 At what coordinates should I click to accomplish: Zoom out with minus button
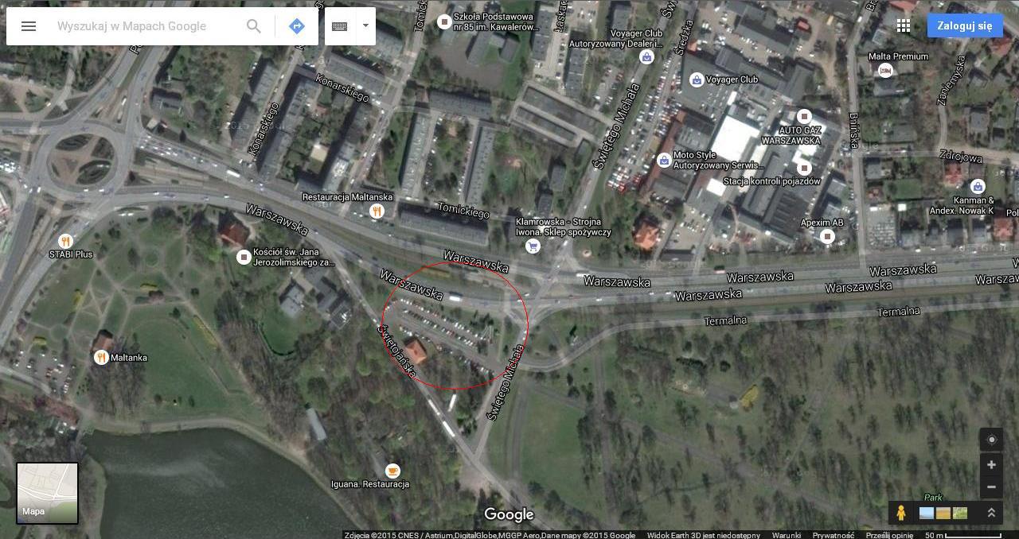click(991, 487)
